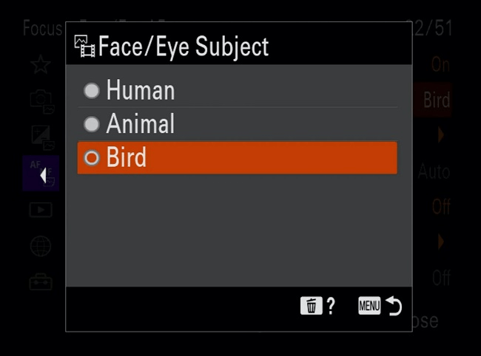Click the Face/Eye Subject title icon
The height and width of the screenshot is (356, 481).
85,47
